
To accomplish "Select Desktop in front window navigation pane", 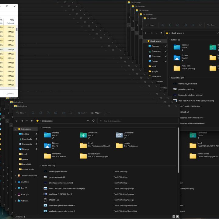I will [26, 134].
